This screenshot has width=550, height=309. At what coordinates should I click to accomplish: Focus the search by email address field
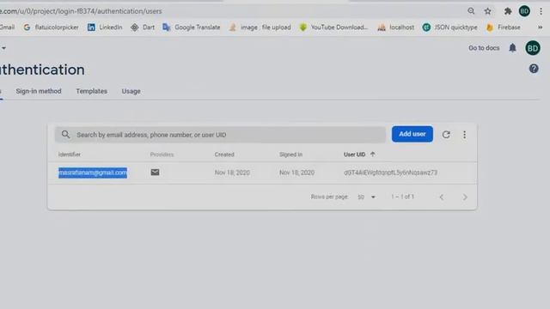tap(220, 135)
